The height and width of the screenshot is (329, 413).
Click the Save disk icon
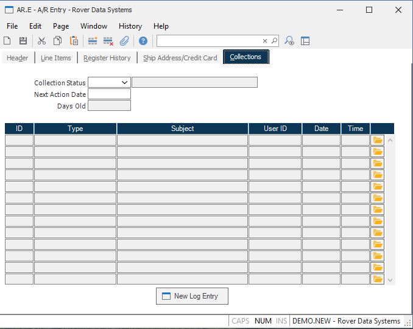(23, 41)
